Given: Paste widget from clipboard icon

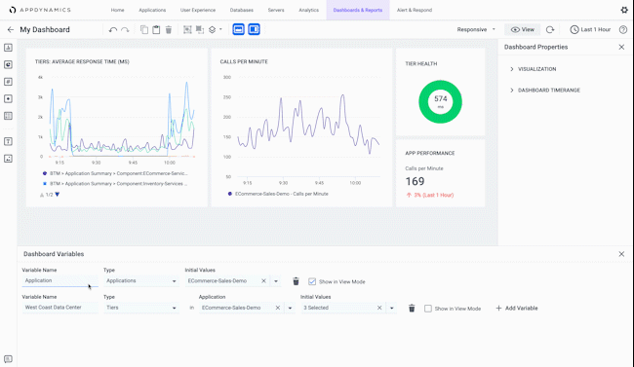Looking at the screenshot, I should pyautogui.click(x=156, y=29).
